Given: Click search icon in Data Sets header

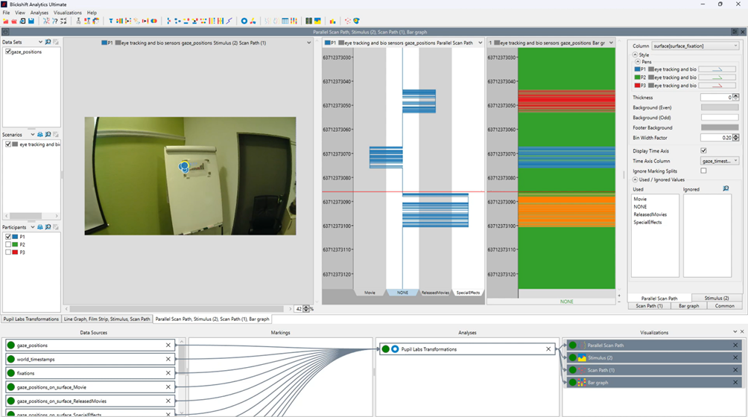Looking at the screenshot, I should point(48,42).
